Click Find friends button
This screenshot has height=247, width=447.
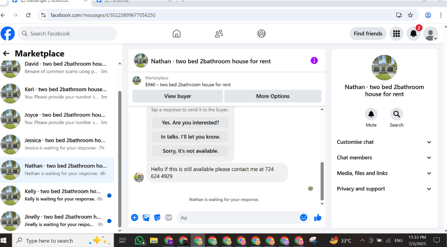click(368, 33)
